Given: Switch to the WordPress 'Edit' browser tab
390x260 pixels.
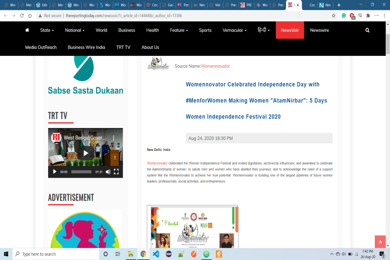Looking at the screenshot, I should pyautogui.click(x=42, y=5).
